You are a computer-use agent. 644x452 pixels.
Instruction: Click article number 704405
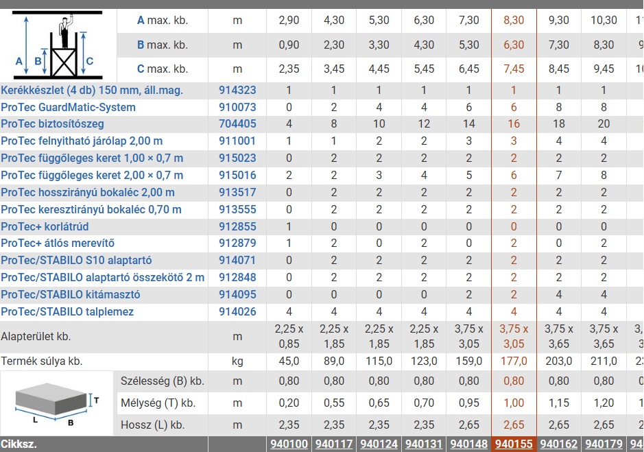237,123
